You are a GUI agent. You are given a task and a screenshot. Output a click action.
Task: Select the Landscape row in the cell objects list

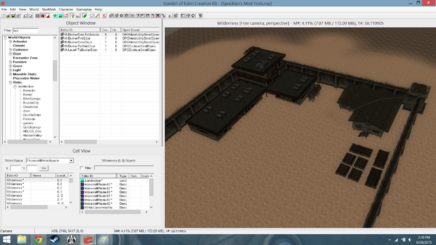click(x=114, y=180)
